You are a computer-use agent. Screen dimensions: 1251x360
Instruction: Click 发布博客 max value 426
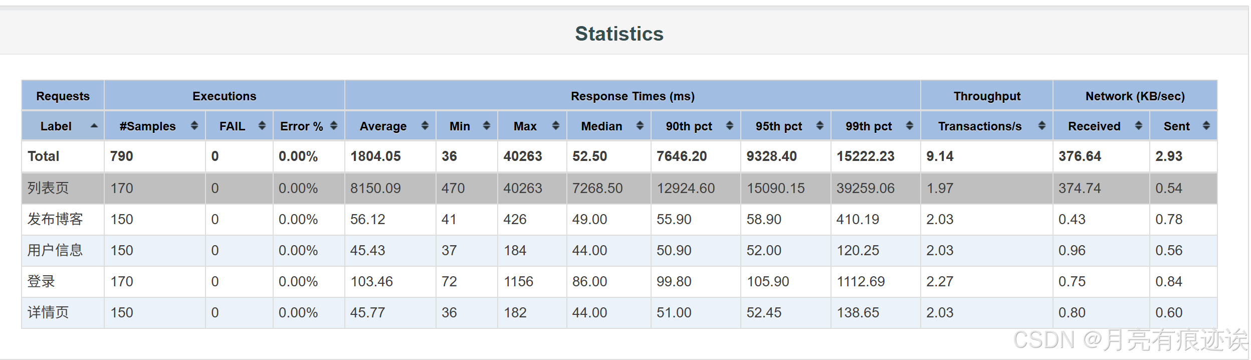point(515,219)
